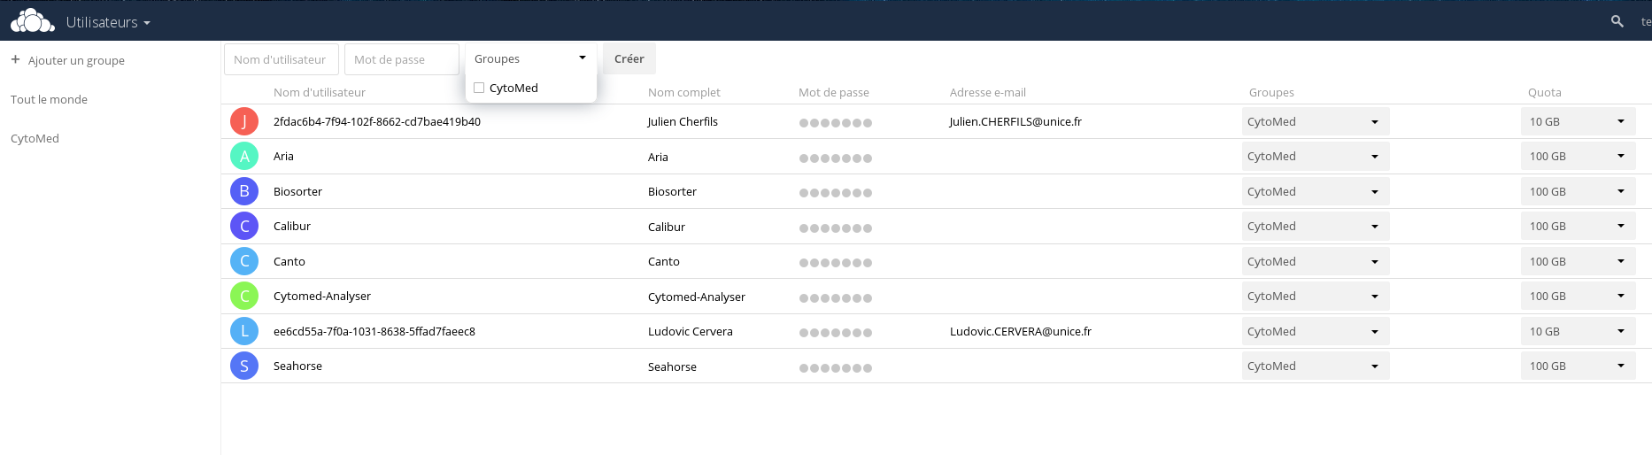Open the search magnifier icon
Screen dimensions: 1652x455
click(x=1617, y=21)
